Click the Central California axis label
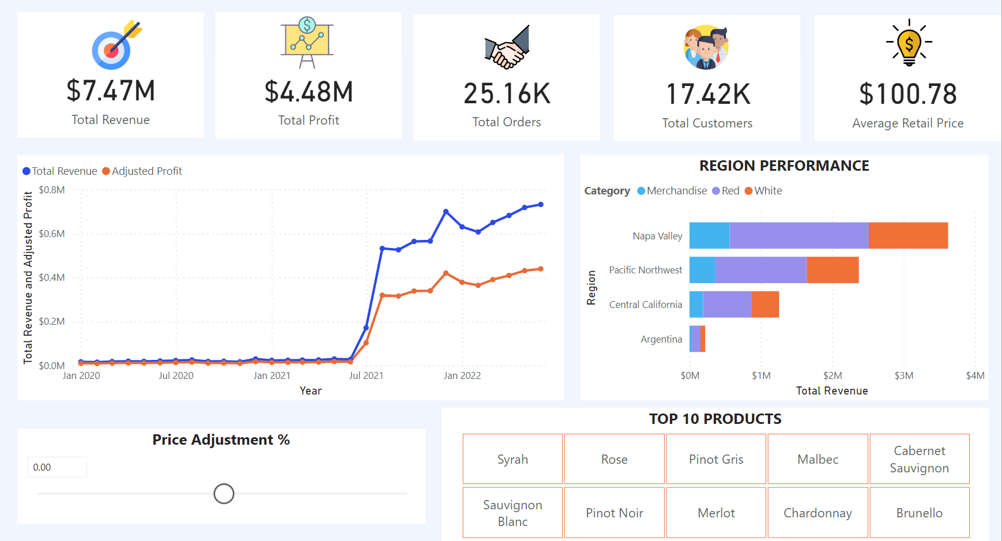1002x541 pixels. 645,305
